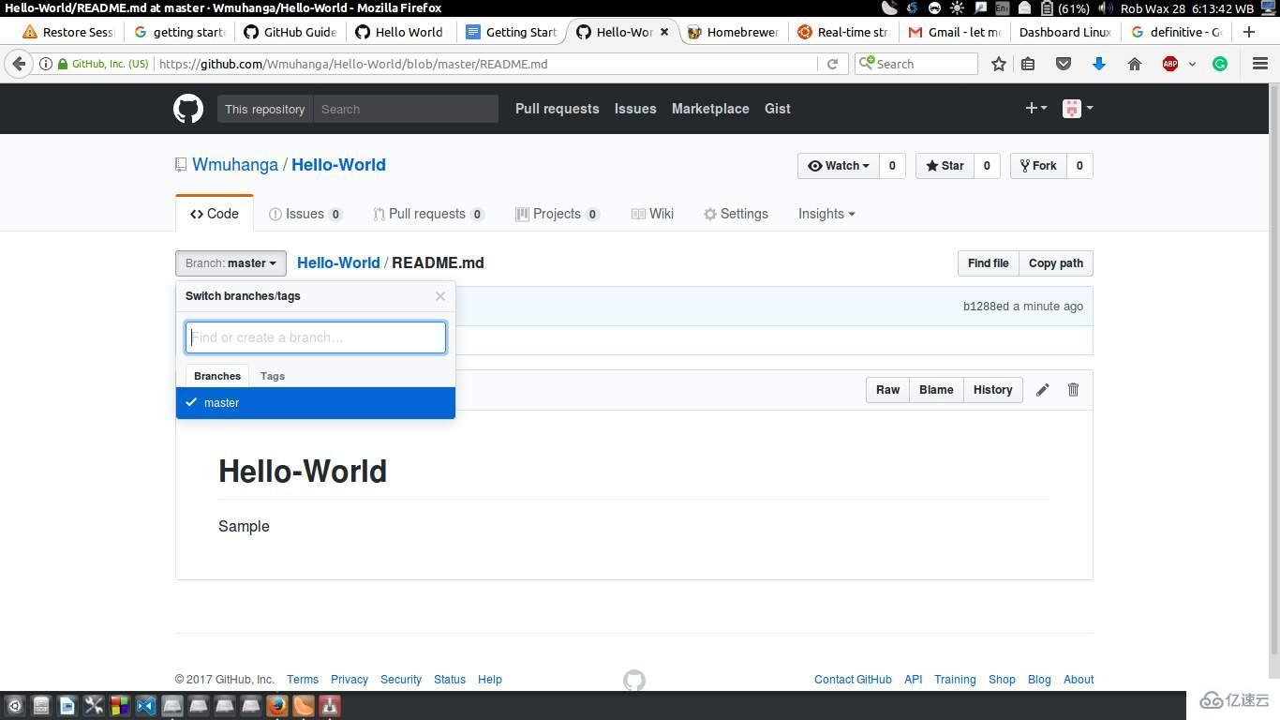The width and height of the screenshot is (1280, 720).
Task: Reload the page with the refresh icon
Action: pos(832,64)
